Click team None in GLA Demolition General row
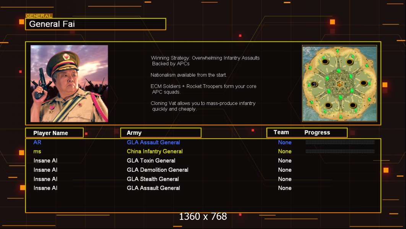The height and width of the screenshot is (229, 406). tap(284, 170)
